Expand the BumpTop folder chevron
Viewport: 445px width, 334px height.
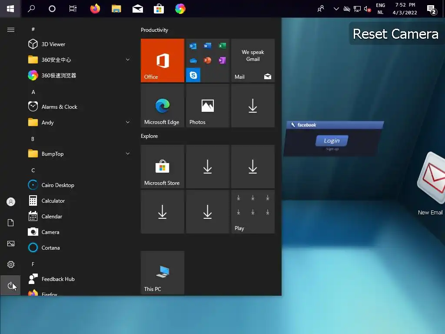coord(128,154)
